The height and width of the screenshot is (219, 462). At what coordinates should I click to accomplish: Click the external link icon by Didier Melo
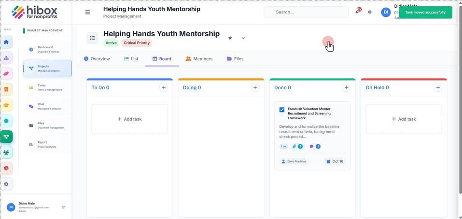click(63, 207)
